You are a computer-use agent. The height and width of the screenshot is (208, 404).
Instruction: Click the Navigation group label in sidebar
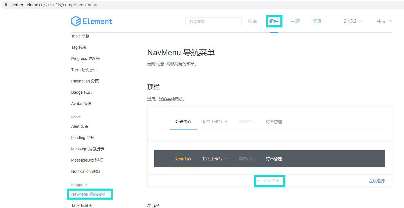click(79, 185)
